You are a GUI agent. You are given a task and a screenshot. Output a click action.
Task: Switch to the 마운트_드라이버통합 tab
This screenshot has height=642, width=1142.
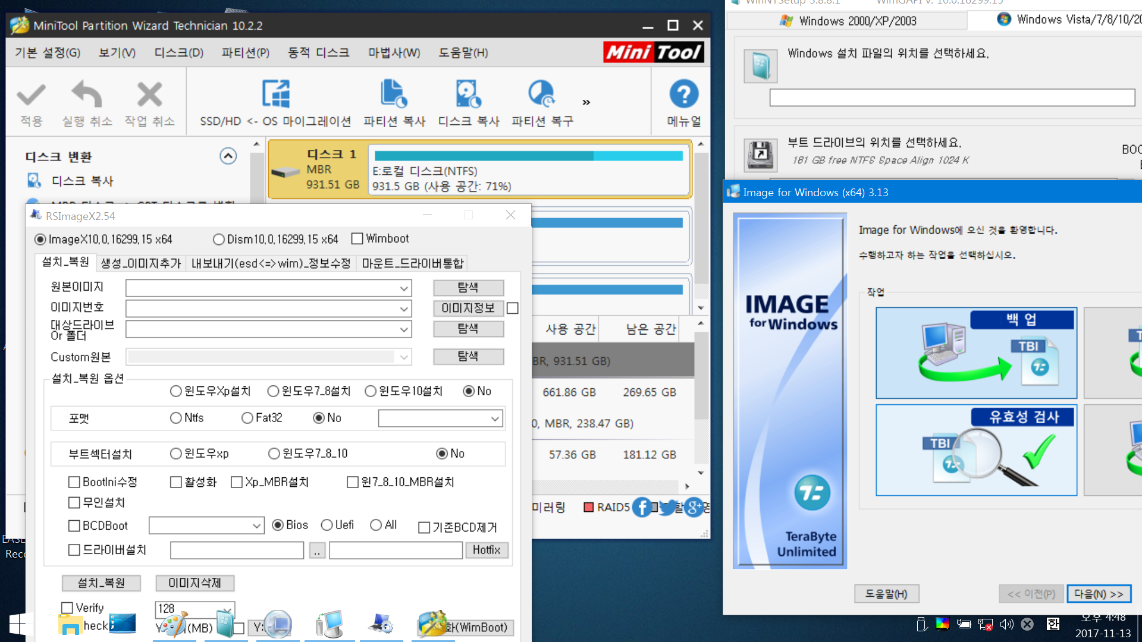413,263
